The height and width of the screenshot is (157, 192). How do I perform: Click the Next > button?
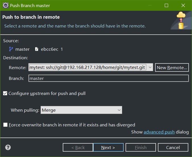(x=108, y=147)
